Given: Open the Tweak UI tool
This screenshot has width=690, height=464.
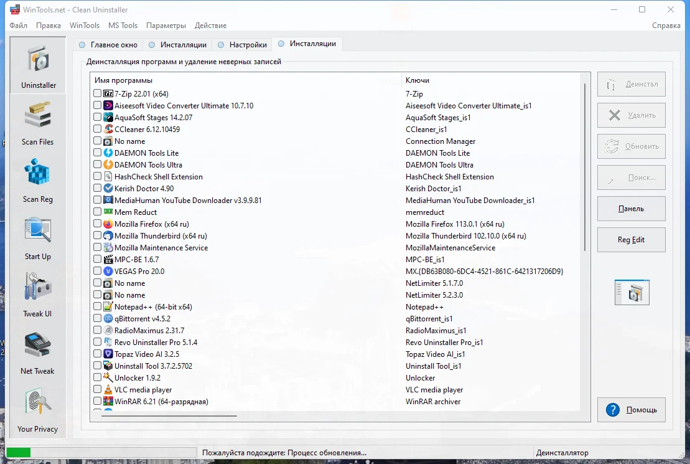Looking at the screenshot, I should click(x=38, y=295).
